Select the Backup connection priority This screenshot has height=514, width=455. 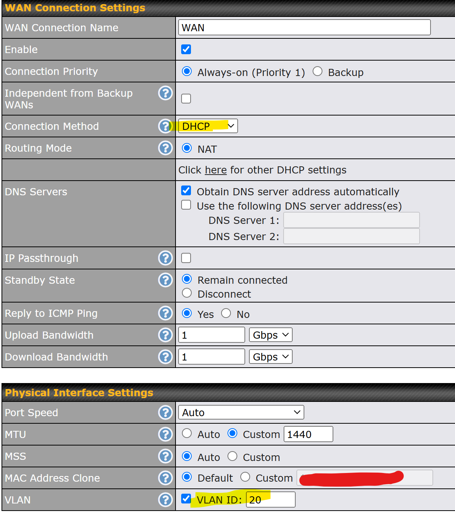318,71
